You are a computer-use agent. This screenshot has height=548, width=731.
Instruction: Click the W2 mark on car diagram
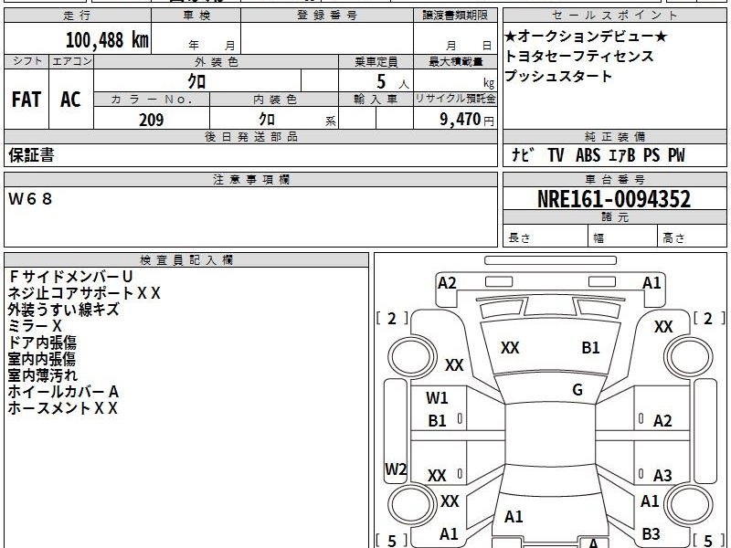(x=396, y=469)
